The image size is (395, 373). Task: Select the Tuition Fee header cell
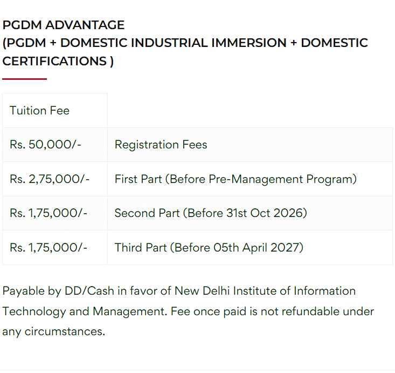point(39,111)
